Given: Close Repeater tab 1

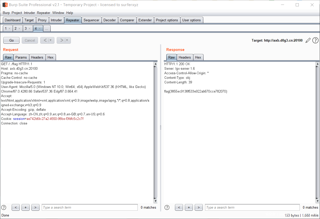Looking at the screenshot, I should (10, 28).
